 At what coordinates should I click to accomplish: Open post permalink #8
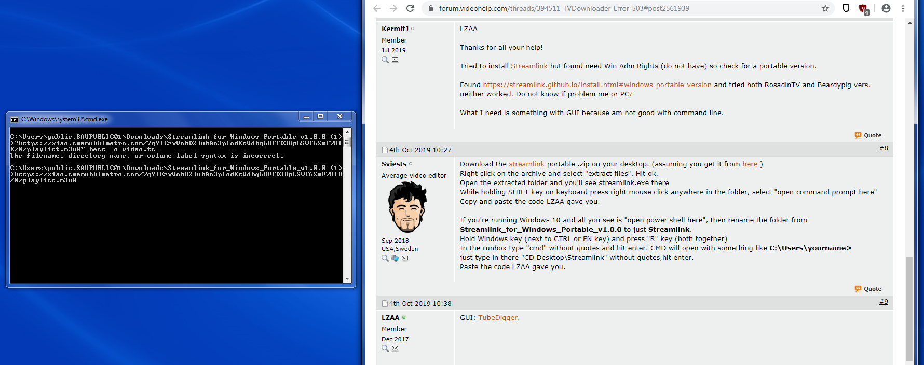coord(884,148)
